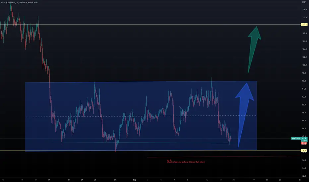Click the 104.0 price axis label

click(304, 49)
